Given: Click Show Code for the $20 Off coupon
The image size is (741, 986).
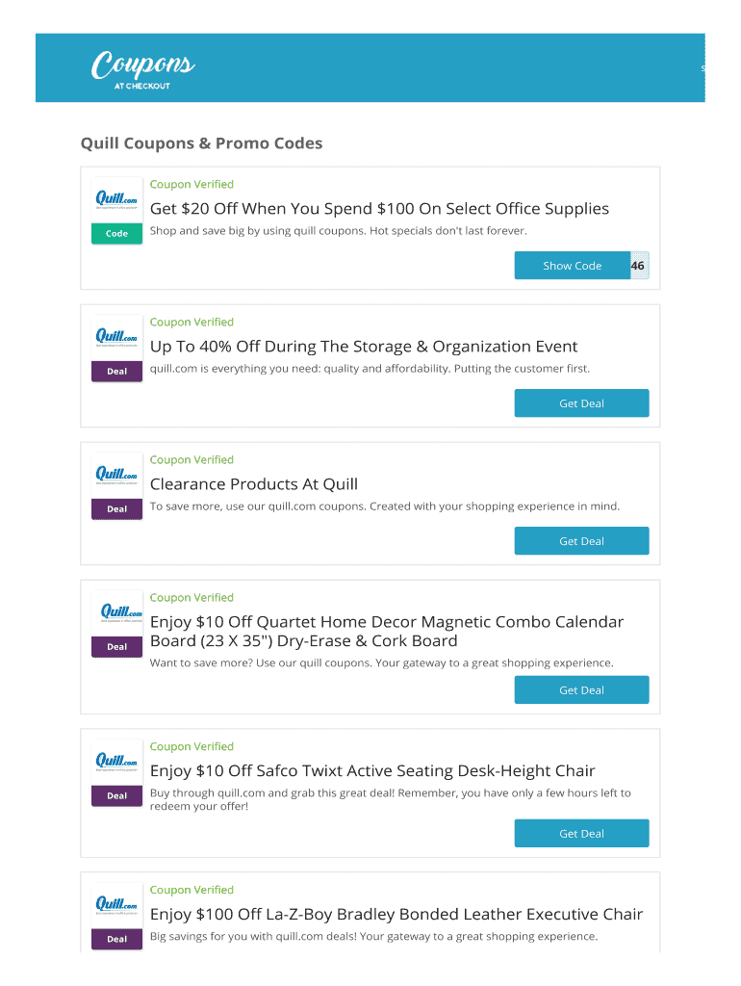Looking at the screenshot, I should pyautogui.click(x=573, y=265).
